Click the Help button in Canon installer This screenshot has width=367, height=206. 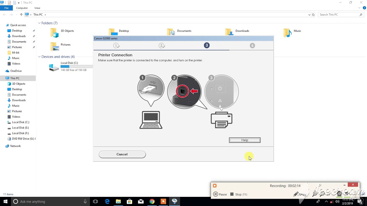click(x=245, y=140)
